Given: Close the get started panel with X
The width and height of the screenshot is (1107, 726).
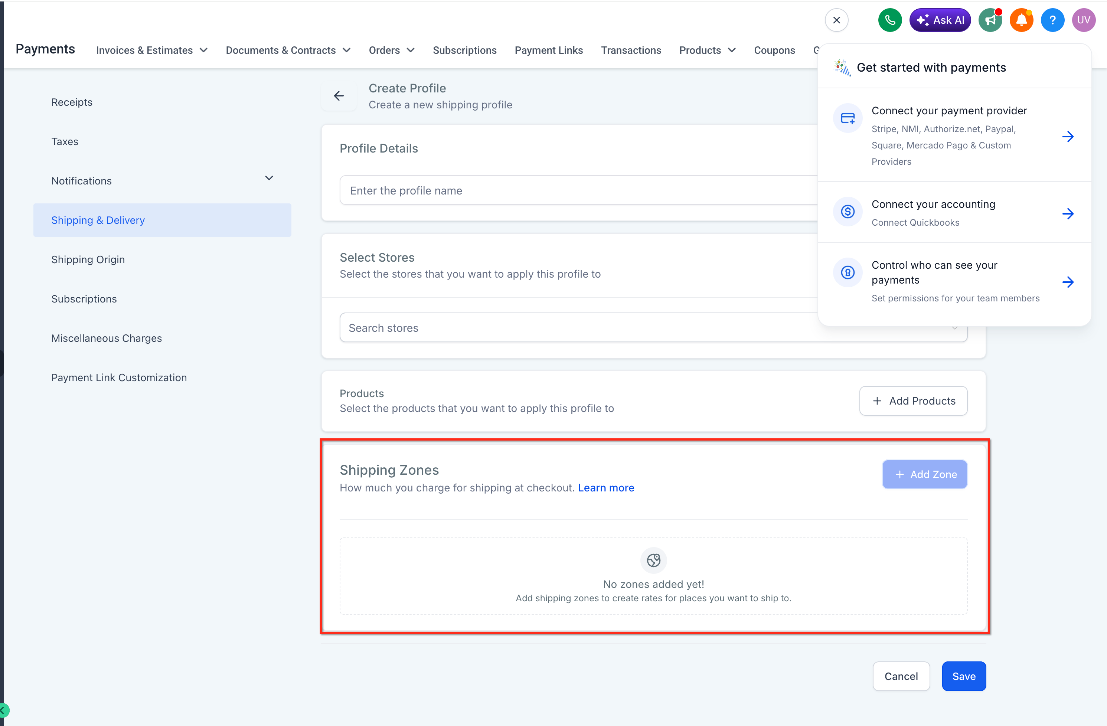Looking at the screenshot, I should [x=836, y=20].
